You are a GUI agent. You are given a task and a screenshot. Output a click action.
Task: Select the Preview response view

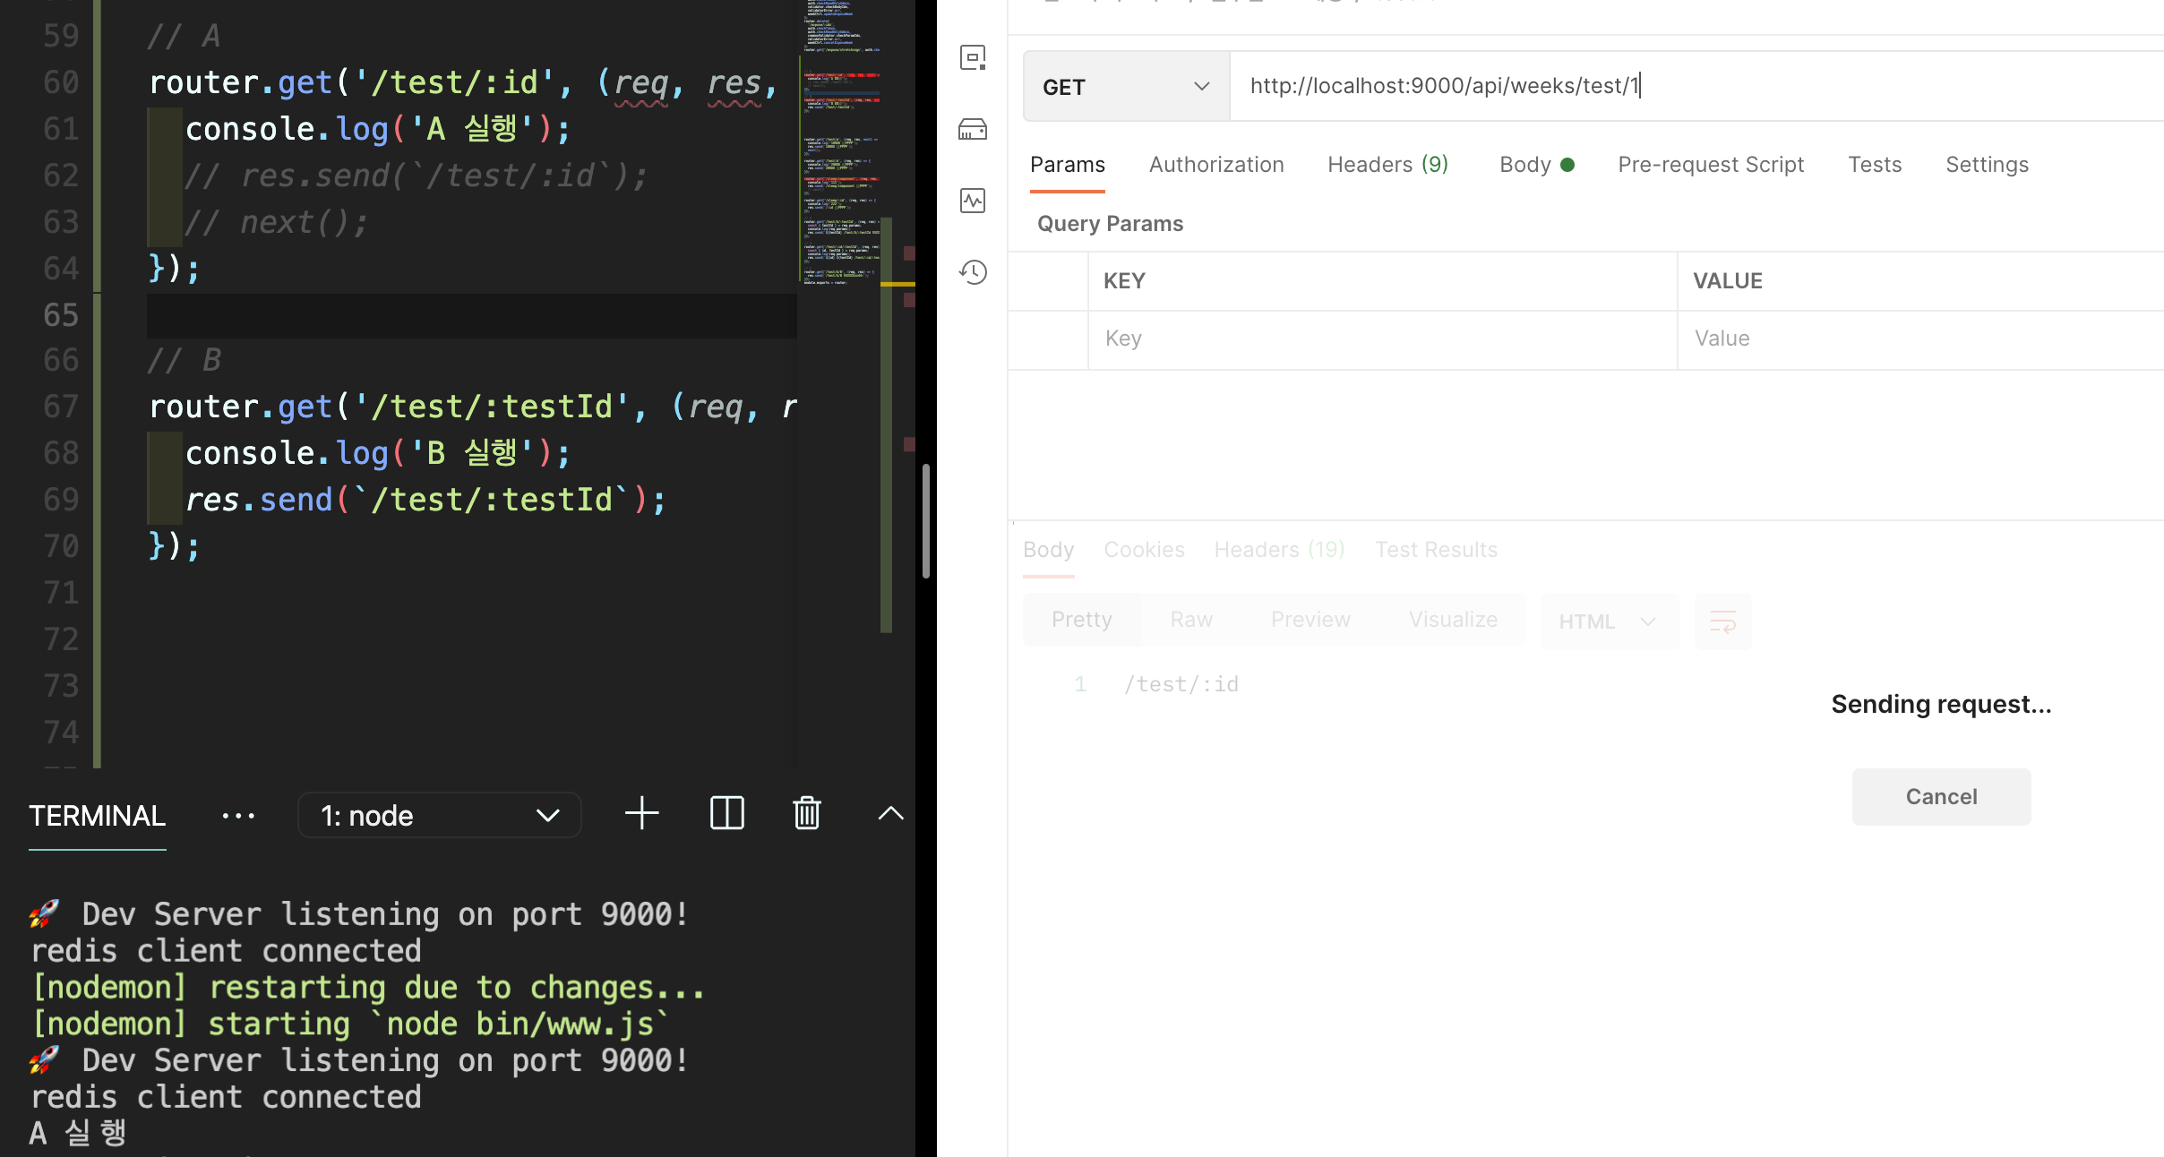coord(1310,620)
